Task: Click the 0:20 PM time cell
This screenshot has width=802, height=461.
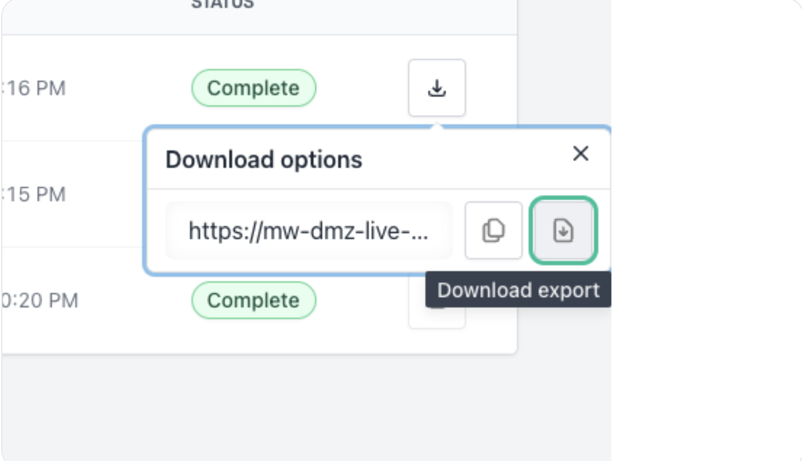Action: tap(40, 301)
